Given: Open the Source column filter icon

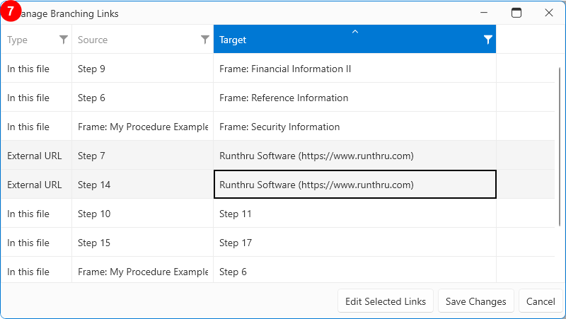Looking at the screenshot, I should (x=205, y=40).
